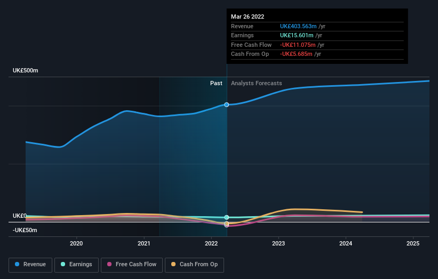Click the Cash From Op orange data point marker
The width and height of the screenshot is (438, 279).
pos(227,224)
